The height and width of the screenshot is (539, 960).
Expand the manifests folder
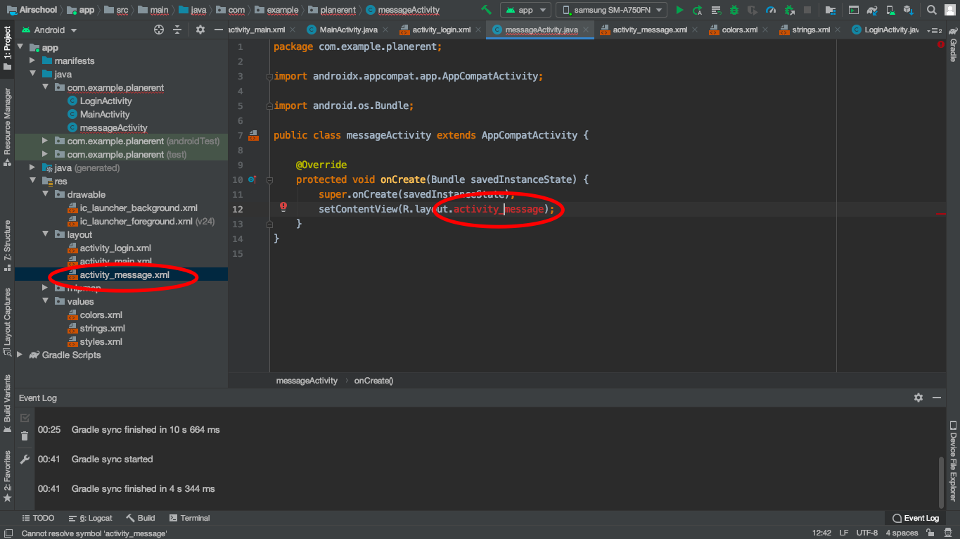(x=32, y=61)
